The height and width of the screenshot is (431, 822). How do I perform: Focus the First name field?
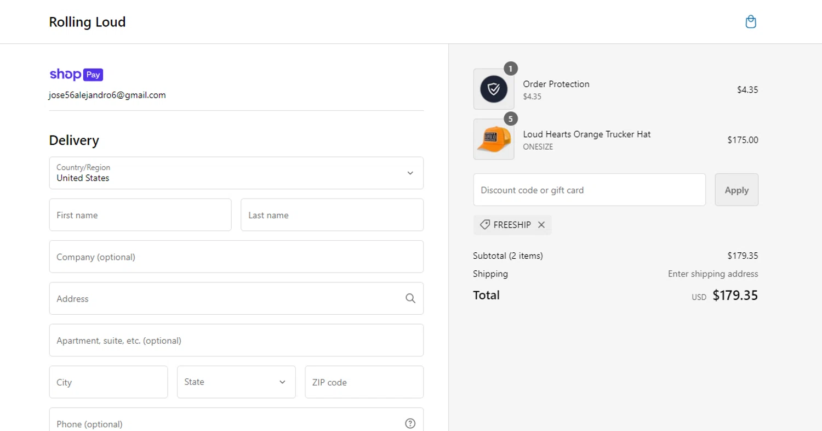coord(140,215)
